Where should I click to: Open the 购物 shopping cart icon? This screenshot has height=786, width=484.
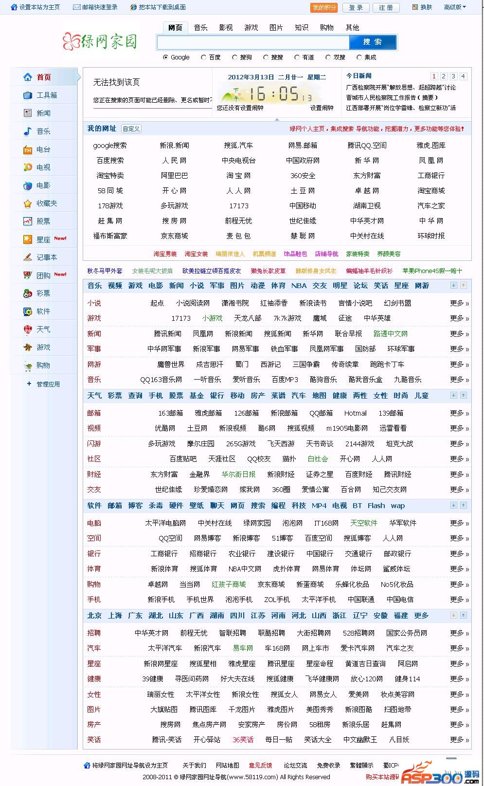tap(28, 366)
